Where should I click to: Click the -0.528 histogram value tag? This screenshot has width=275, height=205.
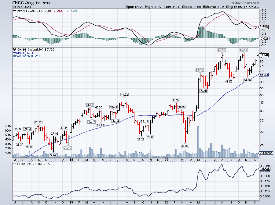point(264,38)
